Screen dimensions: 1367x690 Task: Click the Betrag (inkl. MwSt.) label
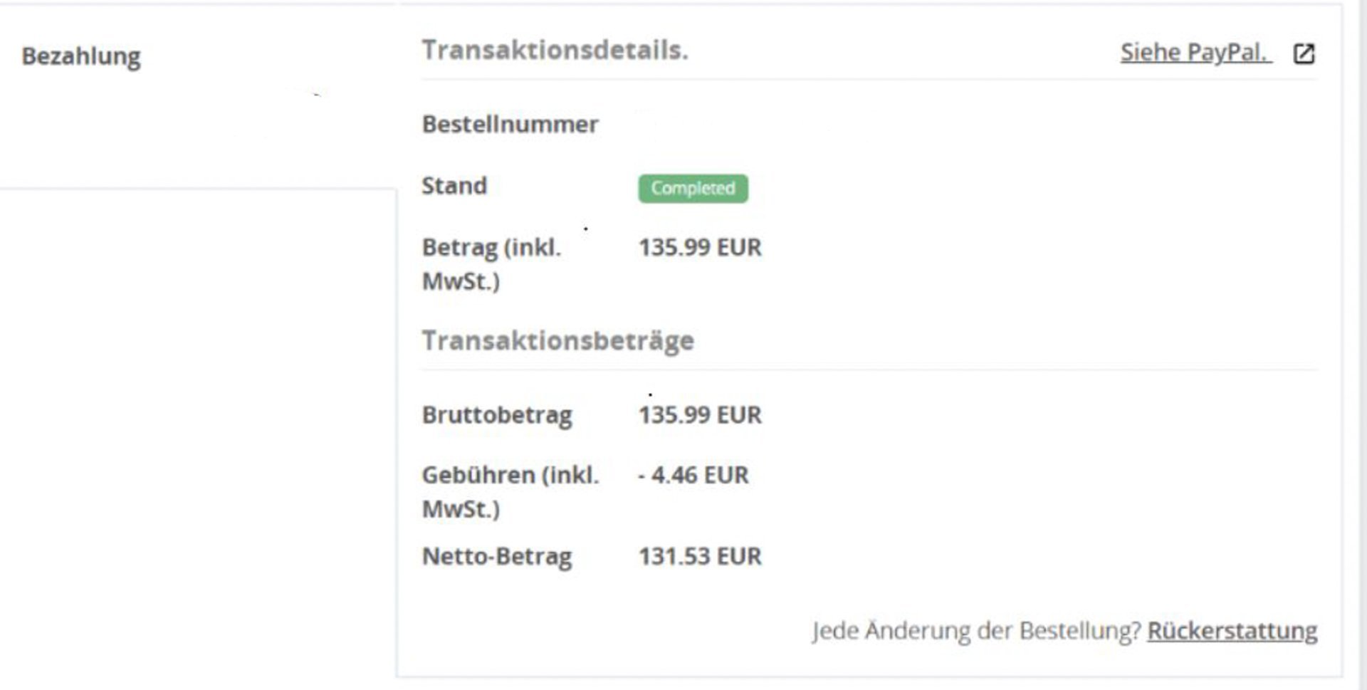tap(491, 264)
